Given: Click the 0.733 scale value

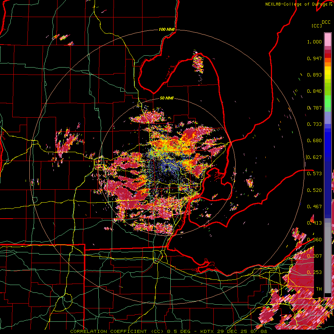Looking at the screenshot, I should pyautogui.click(x=314, y=124).
